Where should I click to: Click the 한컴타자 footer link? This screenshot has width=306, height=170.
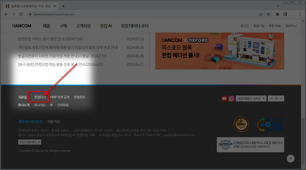click(x=40, y=97)
